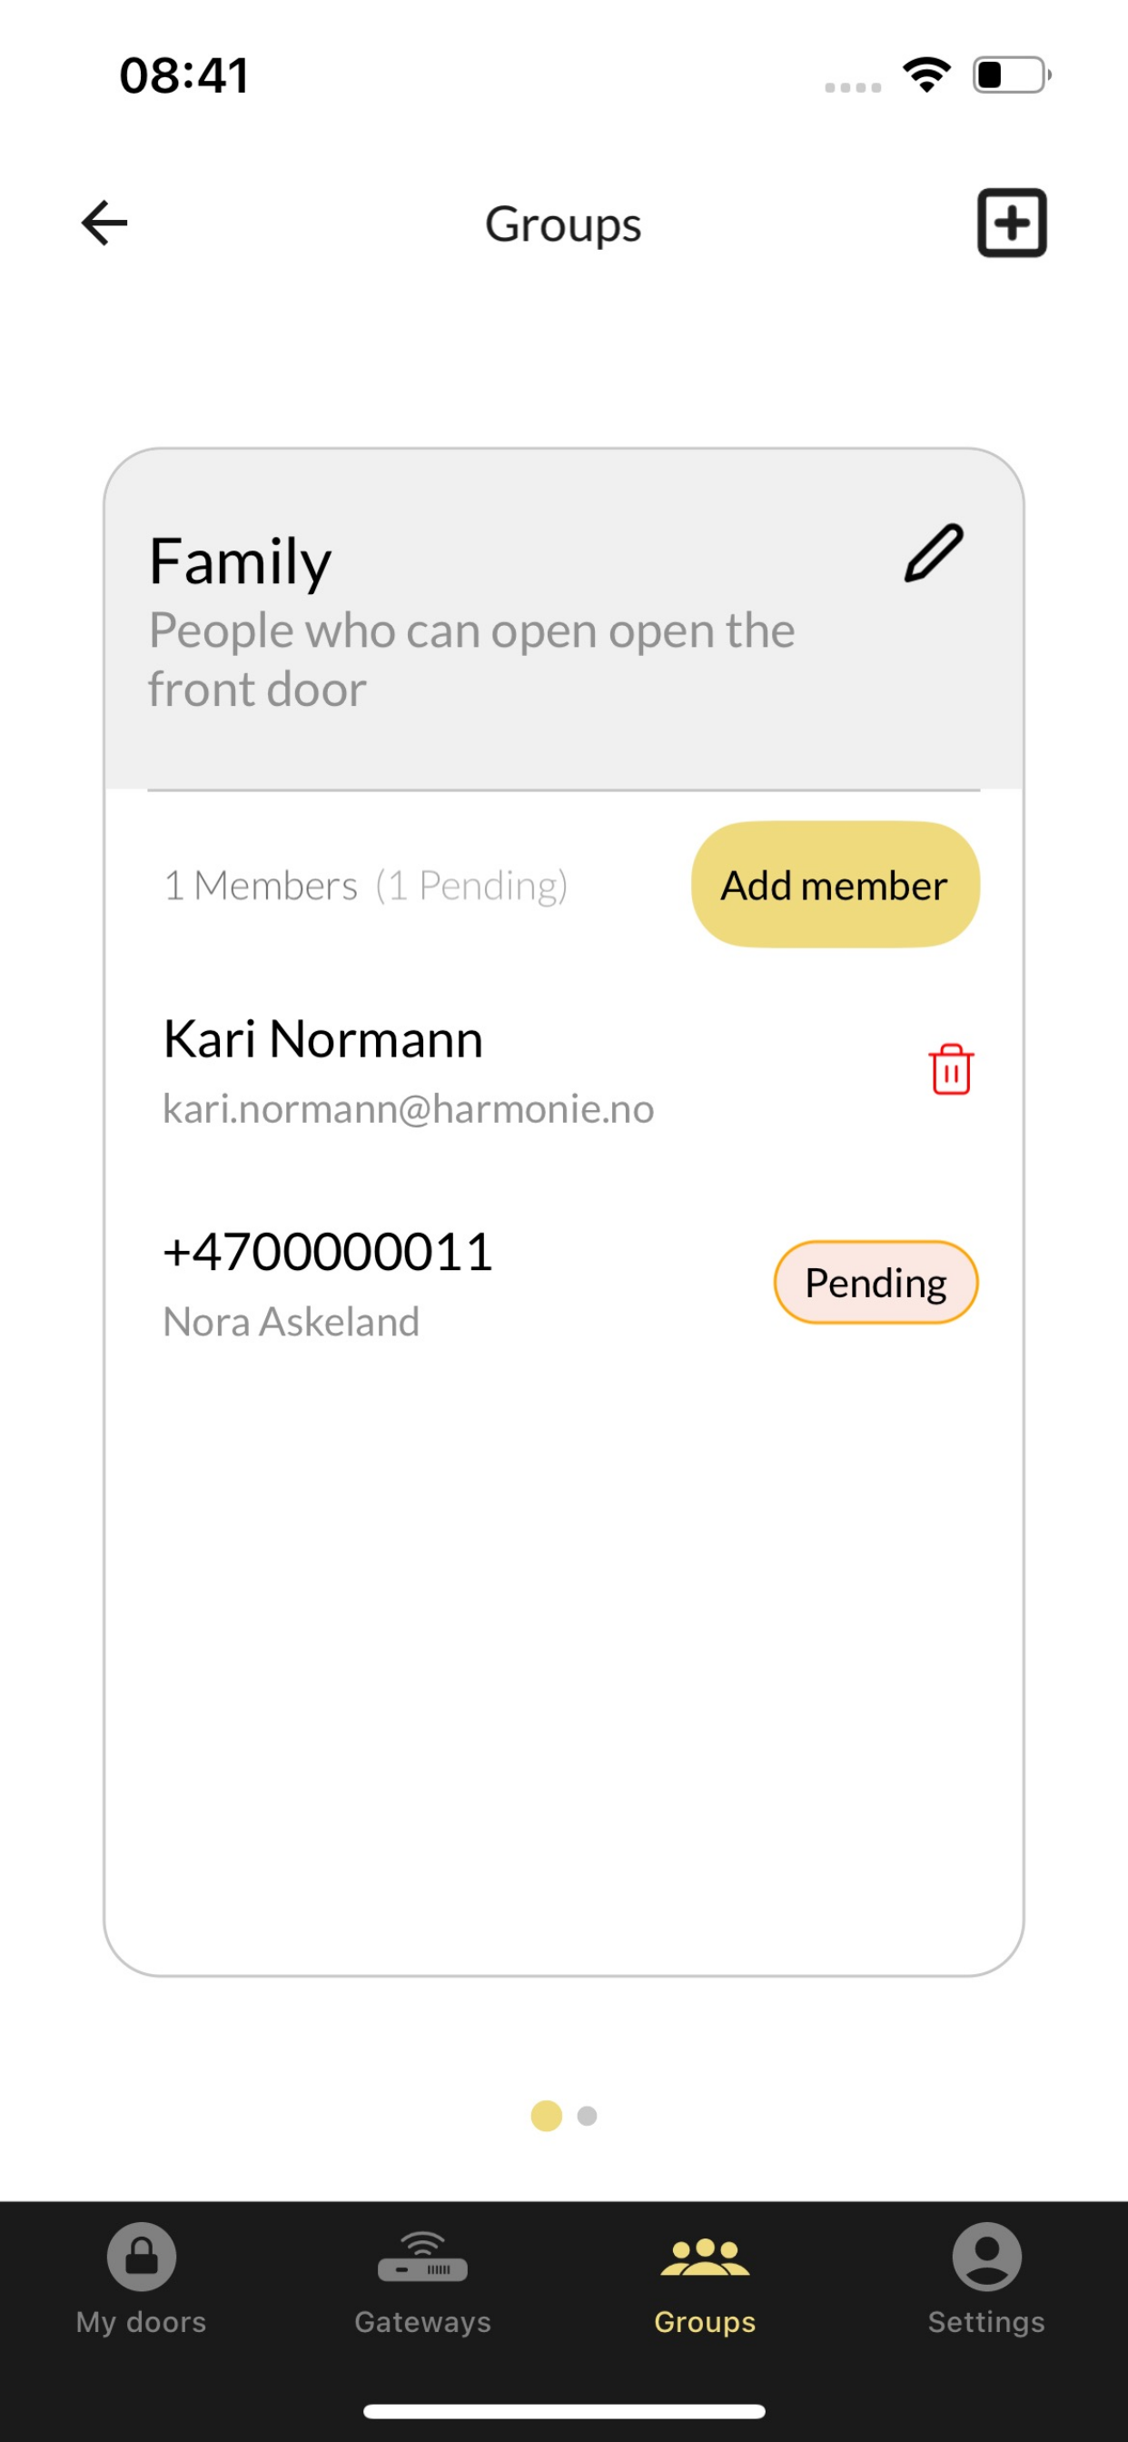This screenshot has height=2442, width=1128.
Task: Tap the Wi-Fi status bar icon
Action: tap(926, 74)
